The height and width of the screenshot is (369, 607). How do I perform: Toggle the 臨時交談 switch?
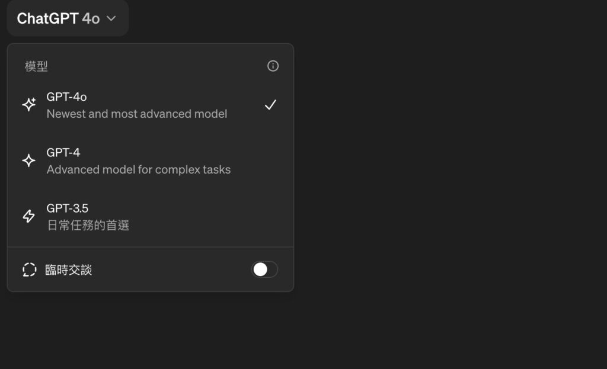(x=265, y=269)
